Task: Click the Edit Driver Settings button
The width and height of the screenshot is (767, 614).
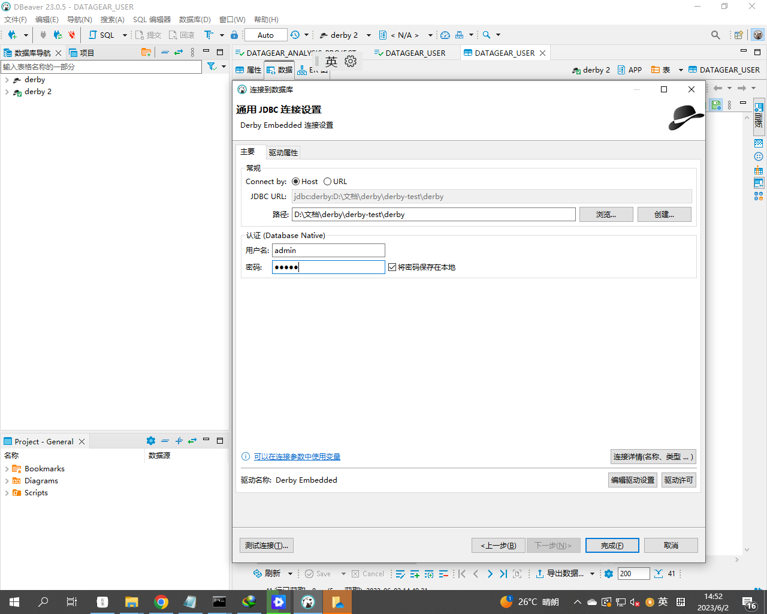Action: (x=633, y=480)
